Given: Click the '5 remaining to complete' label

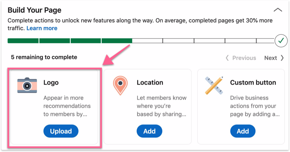Looking at the screenshot, I should (44, 57).
